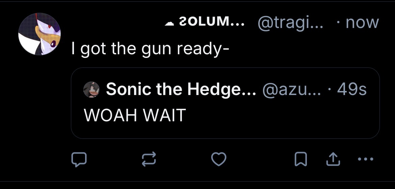Open the tweet author's profile picture
Image resolution: width=395 pixels, height=189 pixels.
(39, 34)
